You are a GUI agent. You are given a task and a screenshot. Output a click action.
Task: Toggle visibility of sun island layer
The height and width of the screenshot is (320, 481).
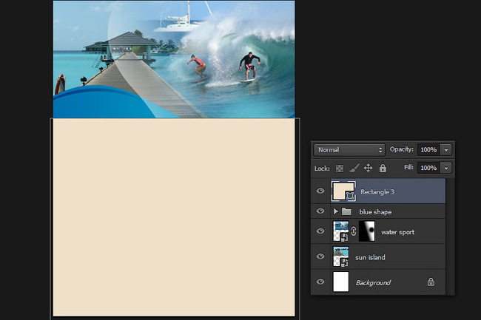tap(320, 256)
